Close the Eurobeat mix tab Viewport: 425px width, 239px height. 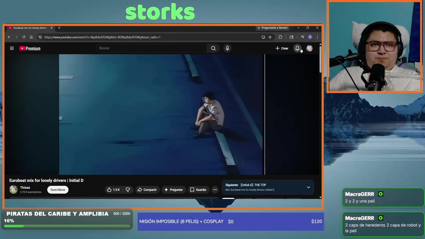click(x=51, y=28)
